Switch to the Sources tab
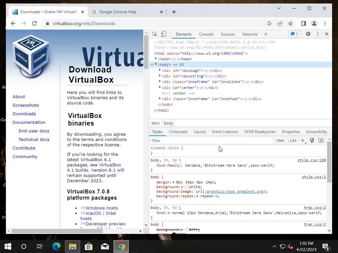 pos(228,34)
